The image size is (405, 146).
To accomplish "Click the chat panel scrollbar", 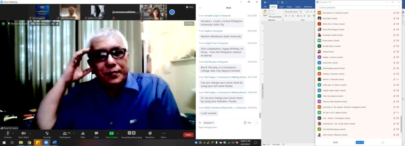I will pos(260,115).
